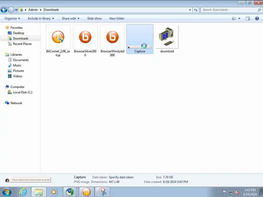Launch Internet Explorer from taskbar
This screenshot has width=263, height=197.
(x=23, y=192)
